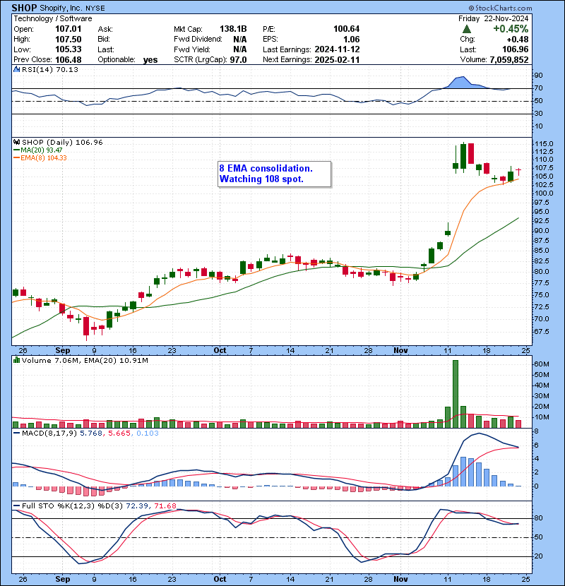Click the MACD signal value 5.665
Image resolution: width=565 pixels, height=586 pixels.
coord(119,433)
